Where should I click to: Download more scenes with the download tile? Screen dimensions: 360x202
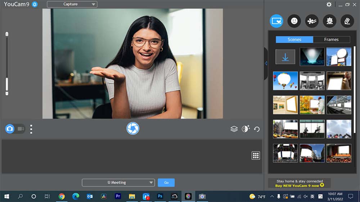[x=285, y=57]
